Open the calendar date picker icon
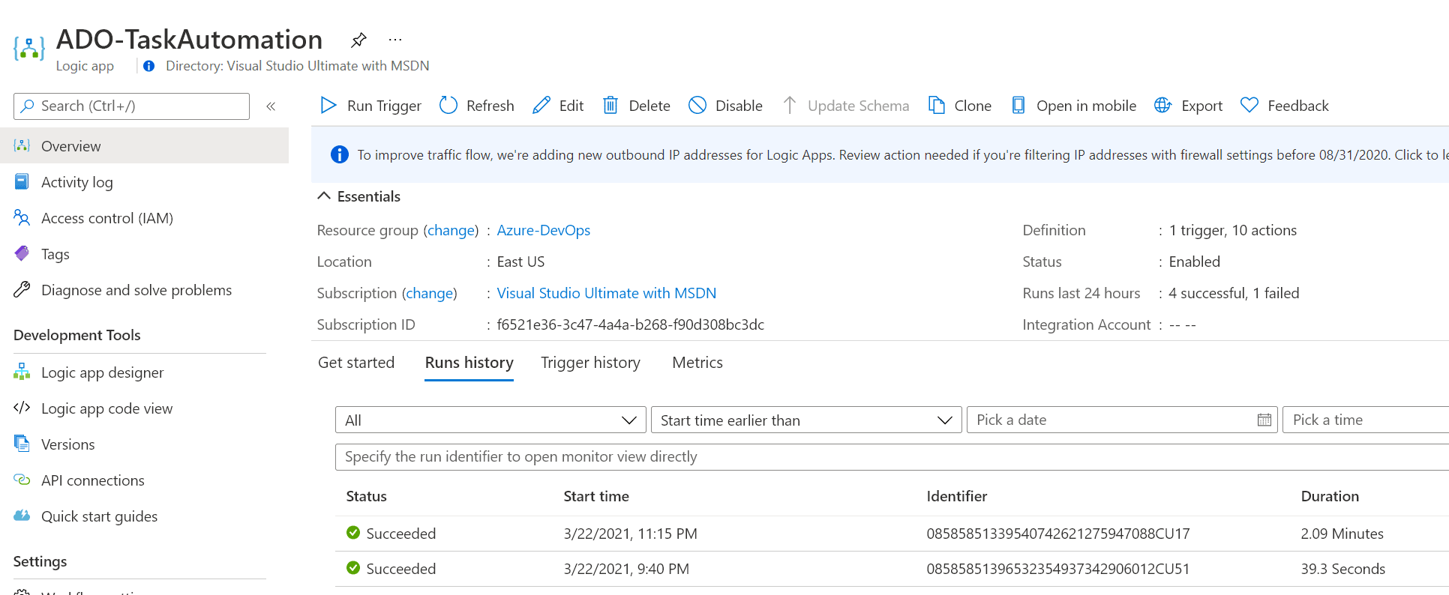 1264,420
